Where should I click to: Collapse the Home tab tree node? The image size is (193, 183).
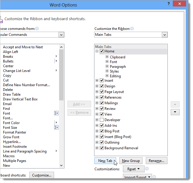97,51
